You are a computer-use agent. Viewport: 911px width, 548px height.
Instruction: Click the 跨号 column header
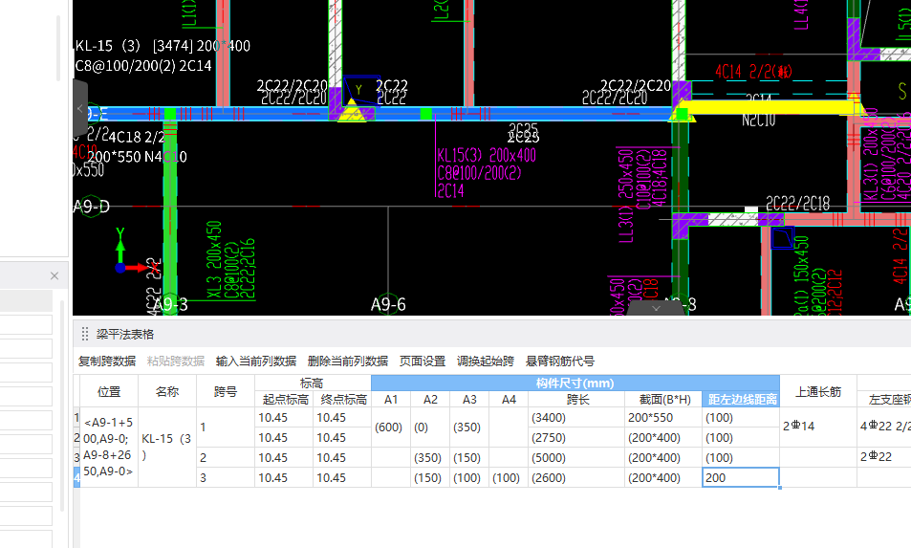pyautogui.click(x=226, y=391)
